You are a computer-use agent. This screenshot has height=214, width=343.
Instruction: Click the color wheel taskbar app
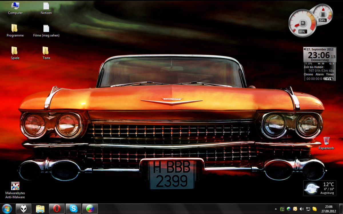[90, 209]
